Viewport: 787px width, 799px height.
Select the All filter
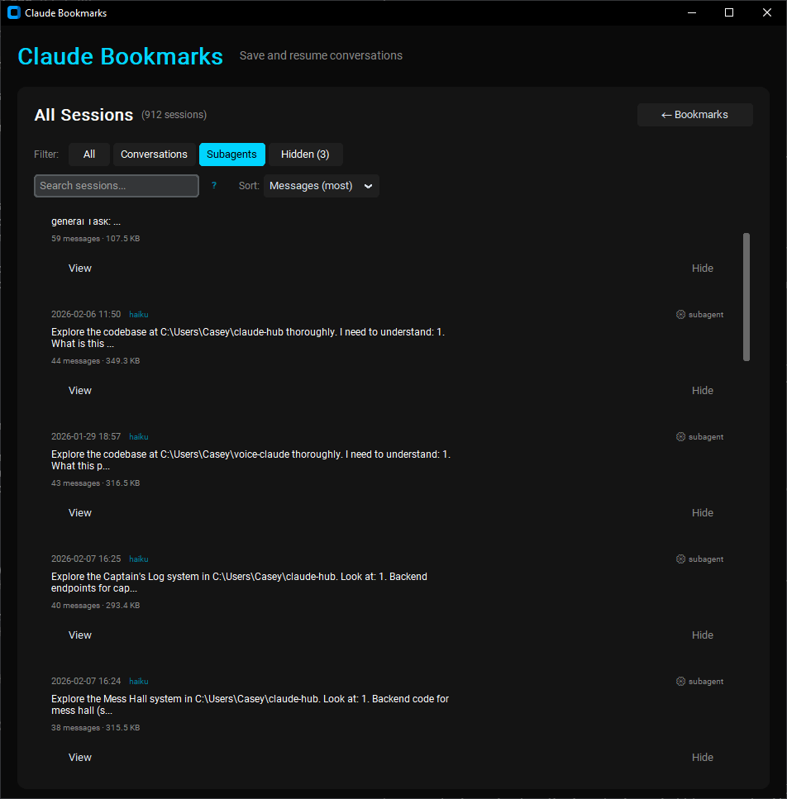click(x=89, y=155)
